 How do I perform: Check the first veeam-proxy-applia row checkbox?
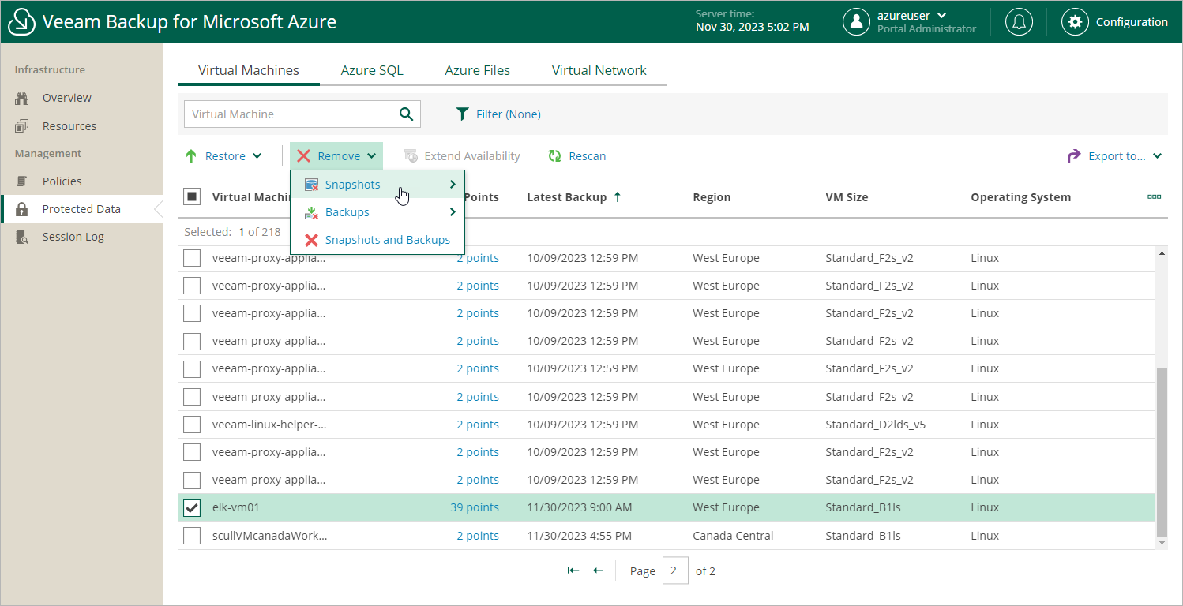[x=192, y=258]
